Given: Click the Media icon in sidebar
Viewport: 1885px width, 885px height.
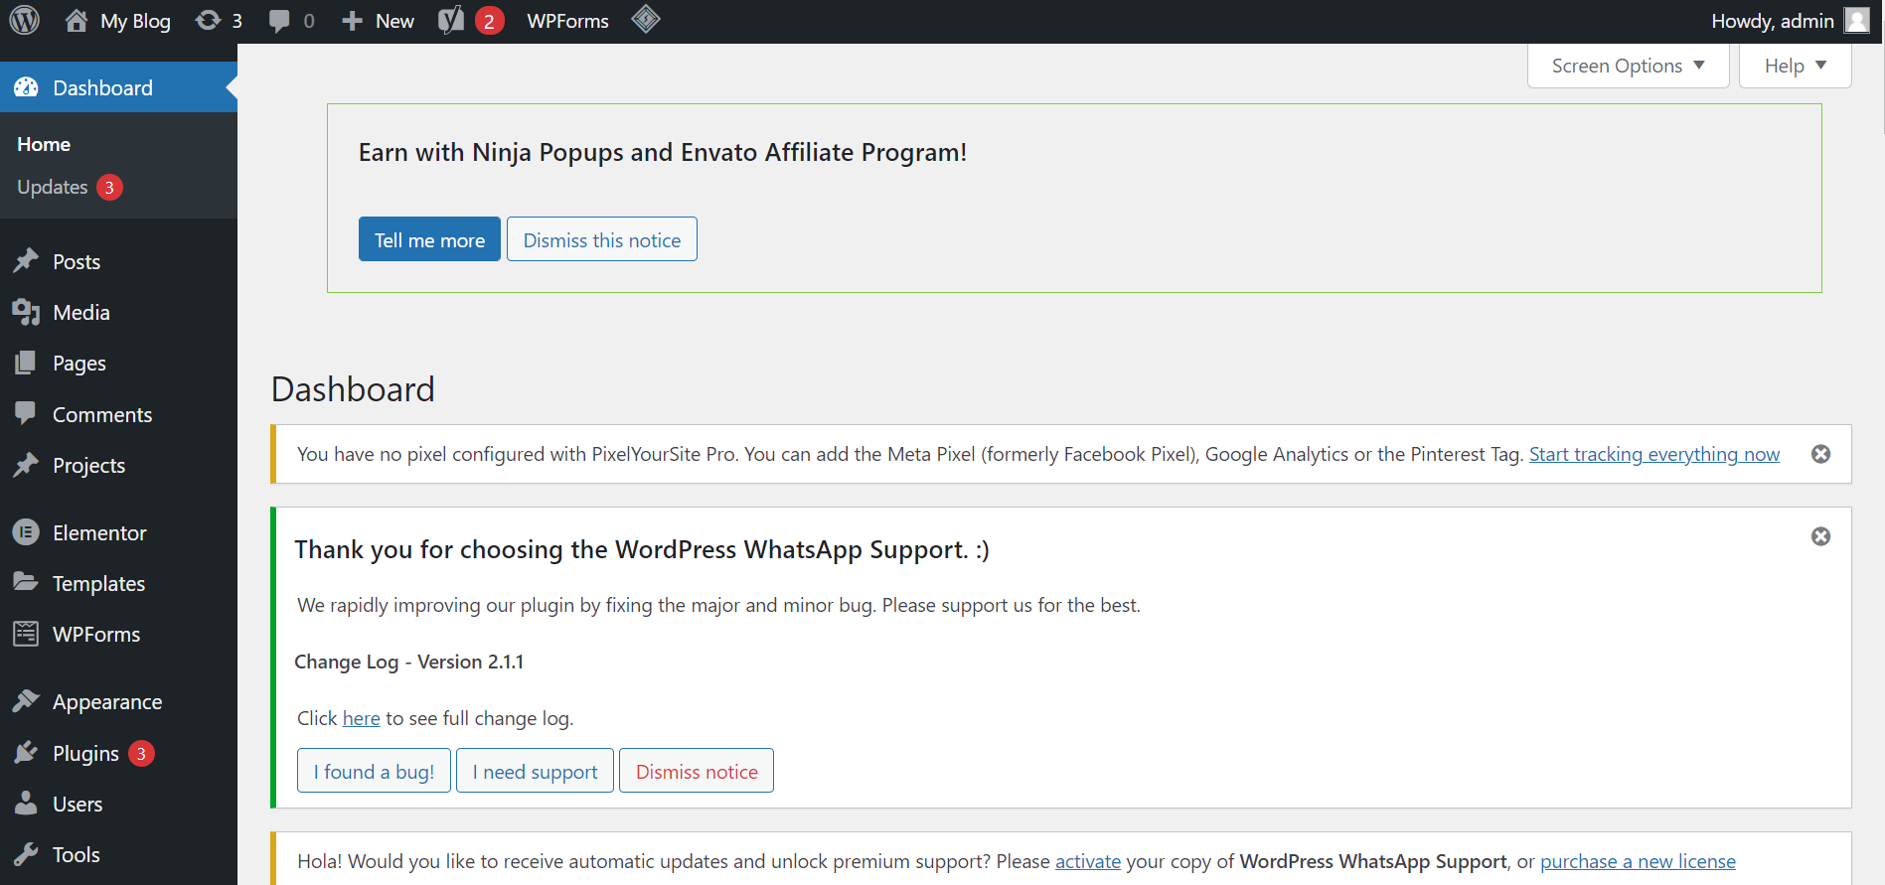Looking at the screenshot, I should 26,312.
